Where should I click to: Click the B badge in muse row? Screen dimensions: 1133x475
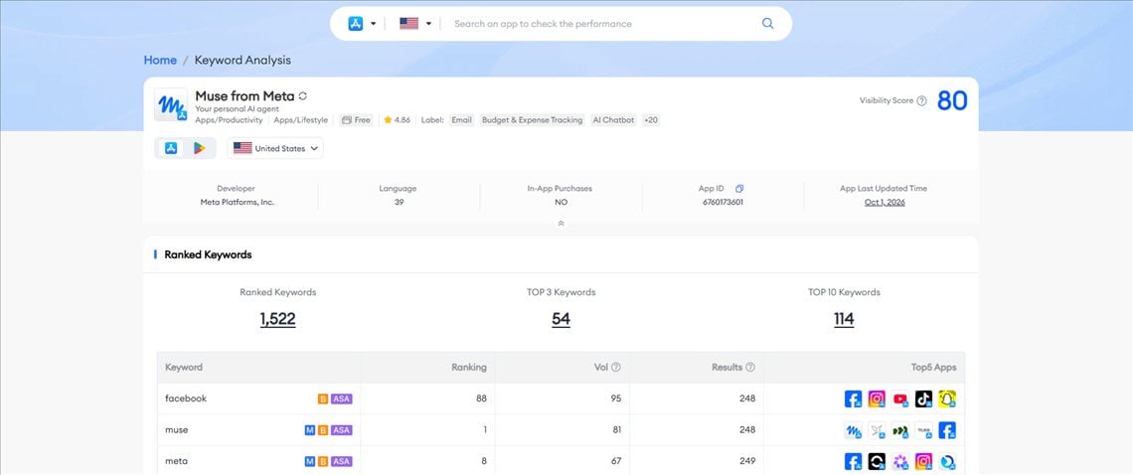pos(323,430)
